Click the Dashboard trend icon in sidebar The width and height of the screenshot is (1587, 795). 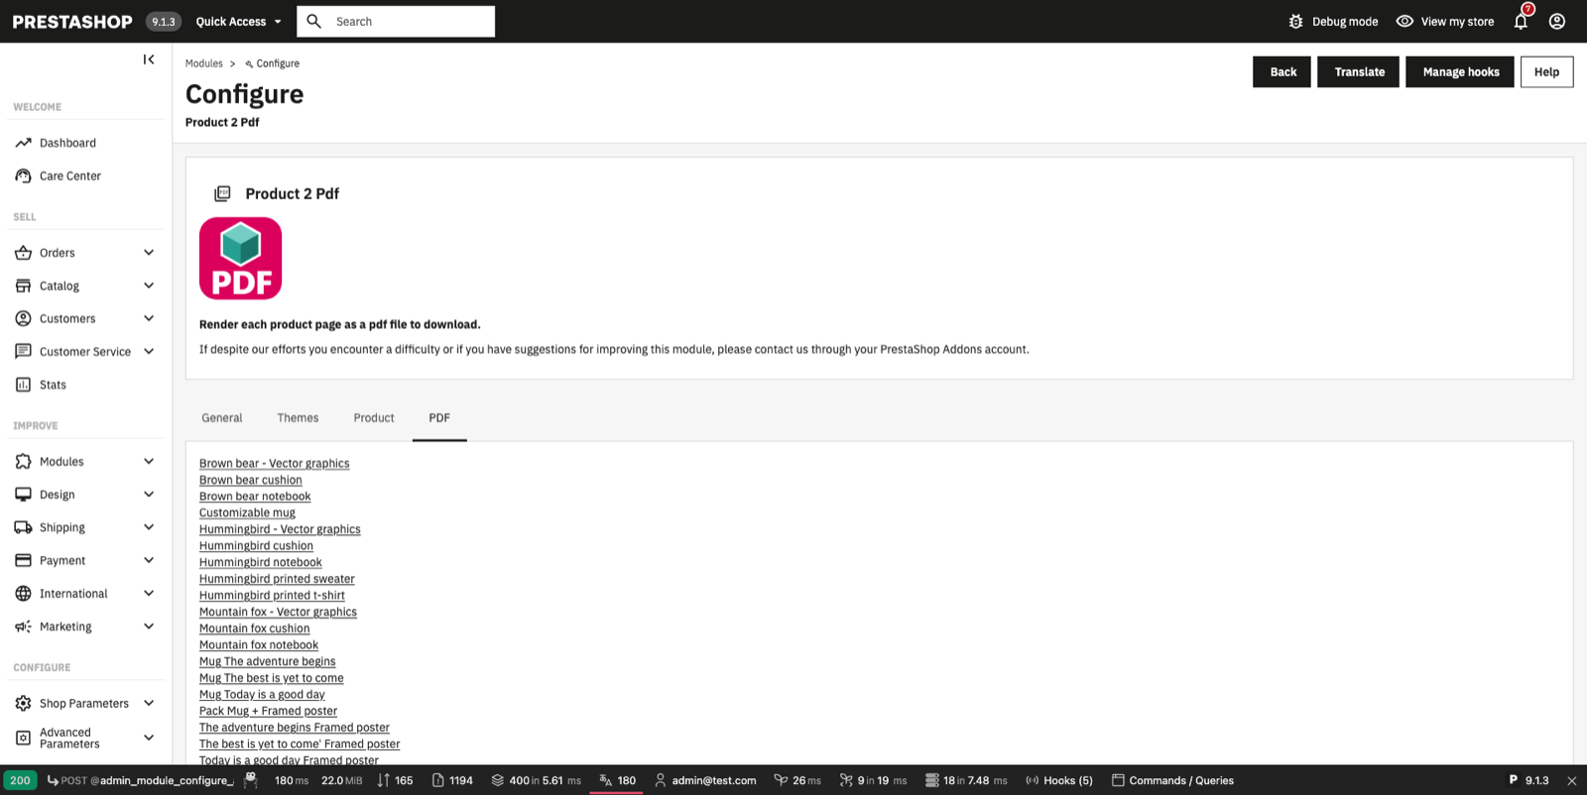click(23, 143)
